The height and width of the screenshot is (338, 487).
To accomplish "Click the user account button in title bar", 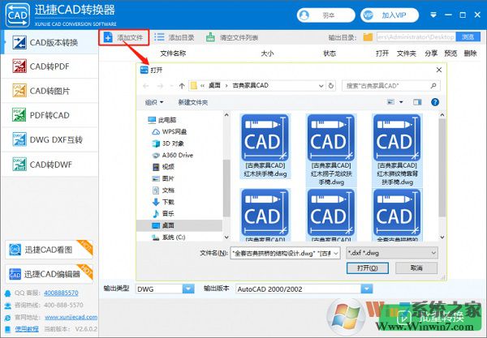I will [x=325, y=15].
